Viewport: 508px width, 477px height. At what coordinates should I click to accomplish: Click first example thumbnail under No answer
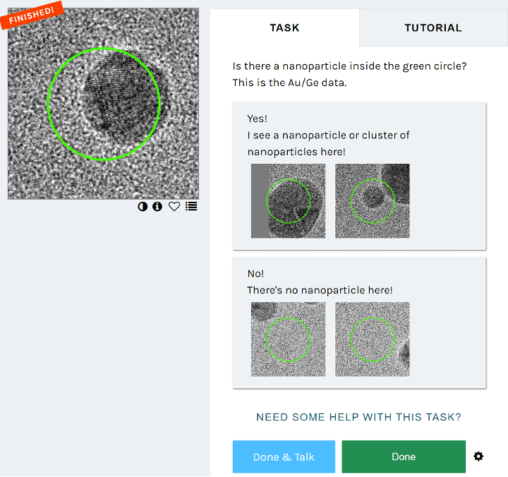pyautogui.click(x=288, y=339)
